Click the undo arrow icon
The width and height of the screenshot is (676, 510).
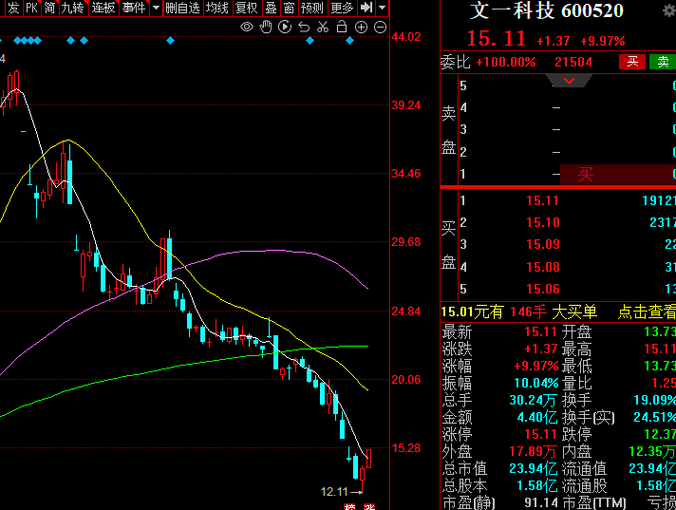304,28
